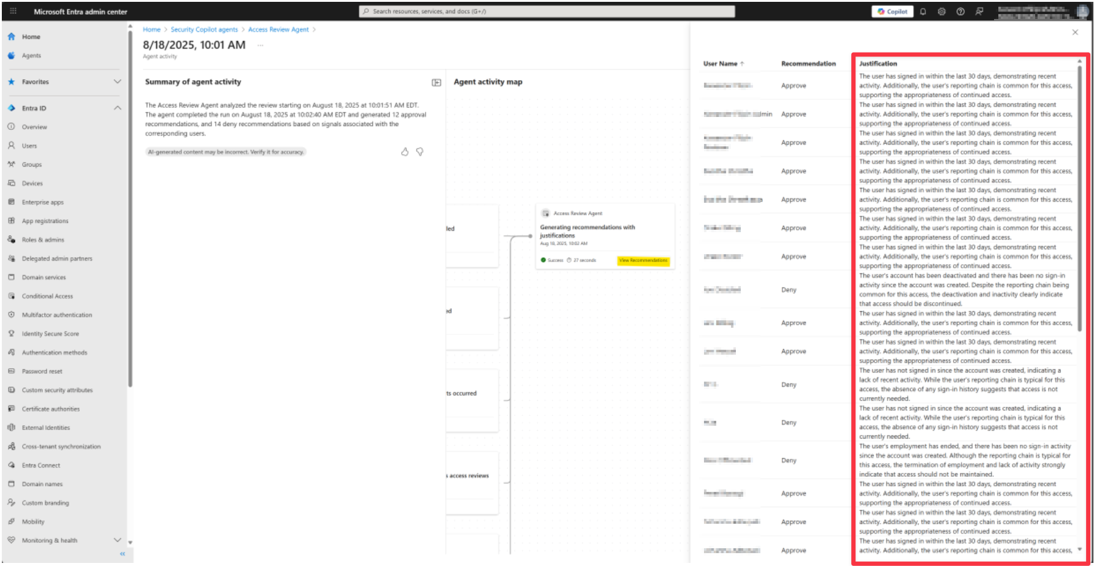The image size is (1094, 566).
Task: Click the 'Success' status on agent node
Action: (552, 260)
